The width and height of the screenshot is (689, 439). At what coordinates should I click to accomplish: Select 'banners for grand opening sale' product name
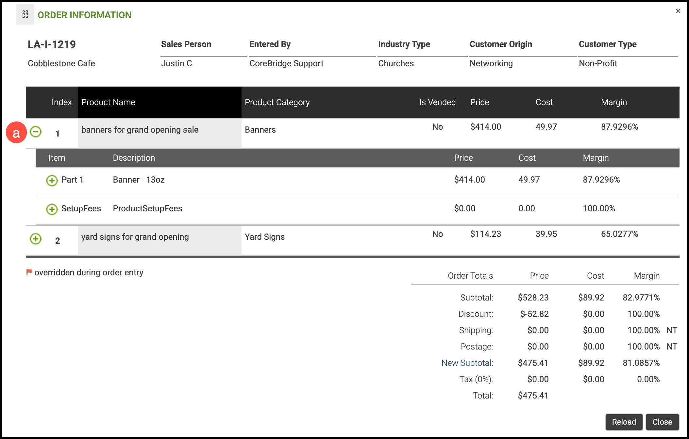pyautogui.click(x=140, y=130)
